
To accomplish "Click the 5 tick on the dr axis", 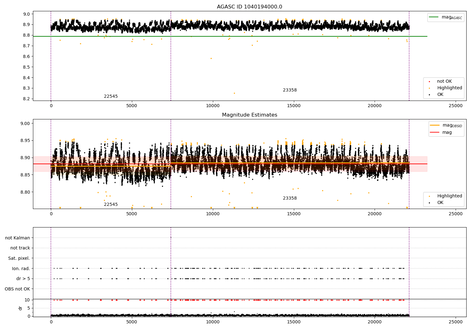I will [x=29, y=308].
